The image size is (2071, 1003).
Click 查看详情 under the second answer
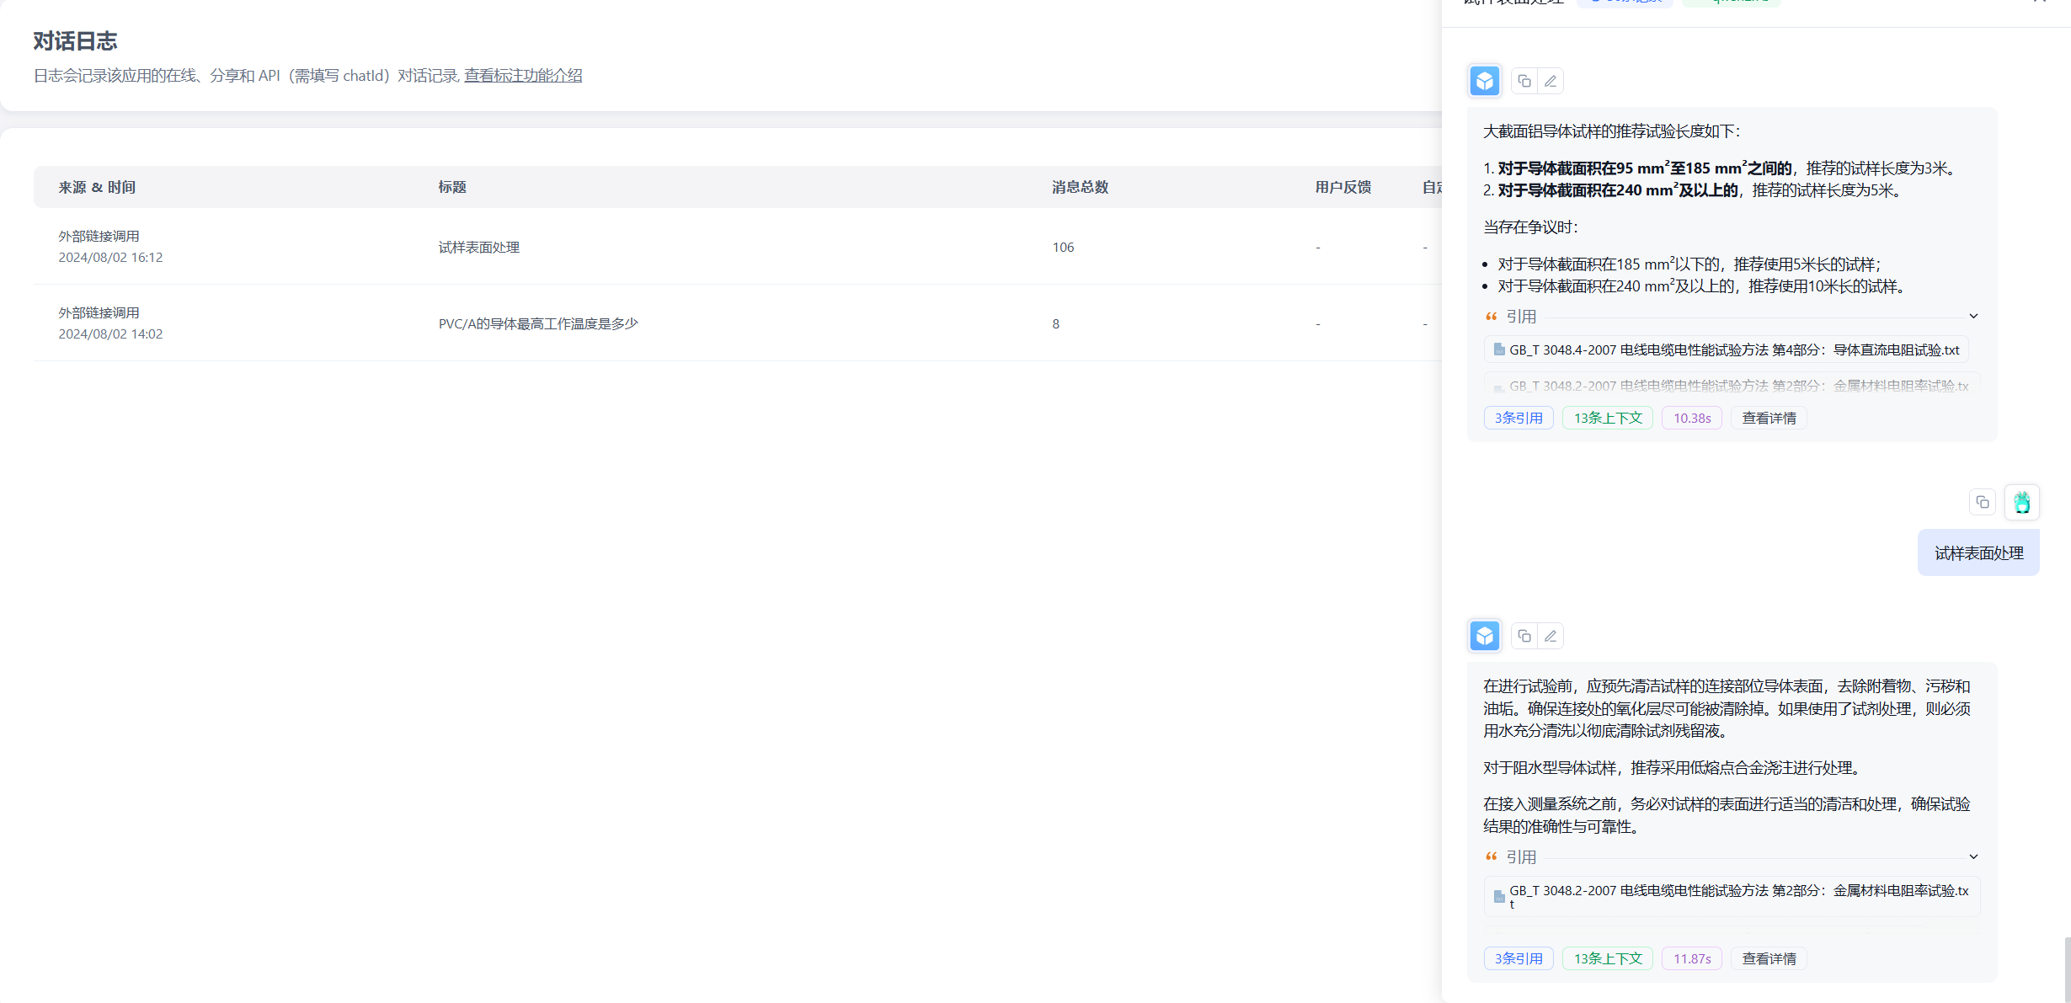click(x=1769, y=958)
